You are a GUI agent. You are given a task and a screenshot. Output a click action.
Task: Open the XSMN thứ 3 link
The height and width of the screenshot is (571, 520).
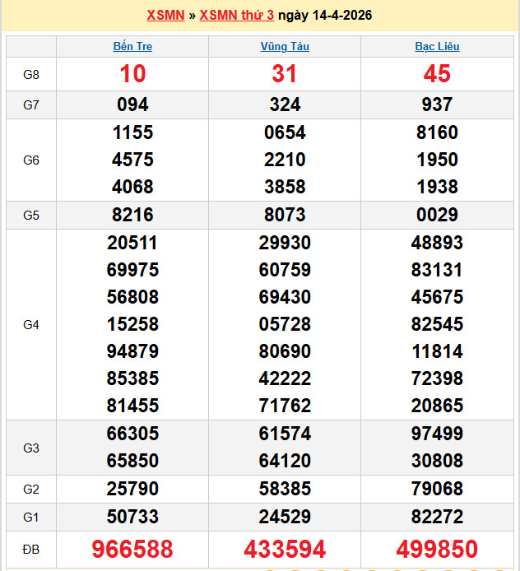pos(236,16)
